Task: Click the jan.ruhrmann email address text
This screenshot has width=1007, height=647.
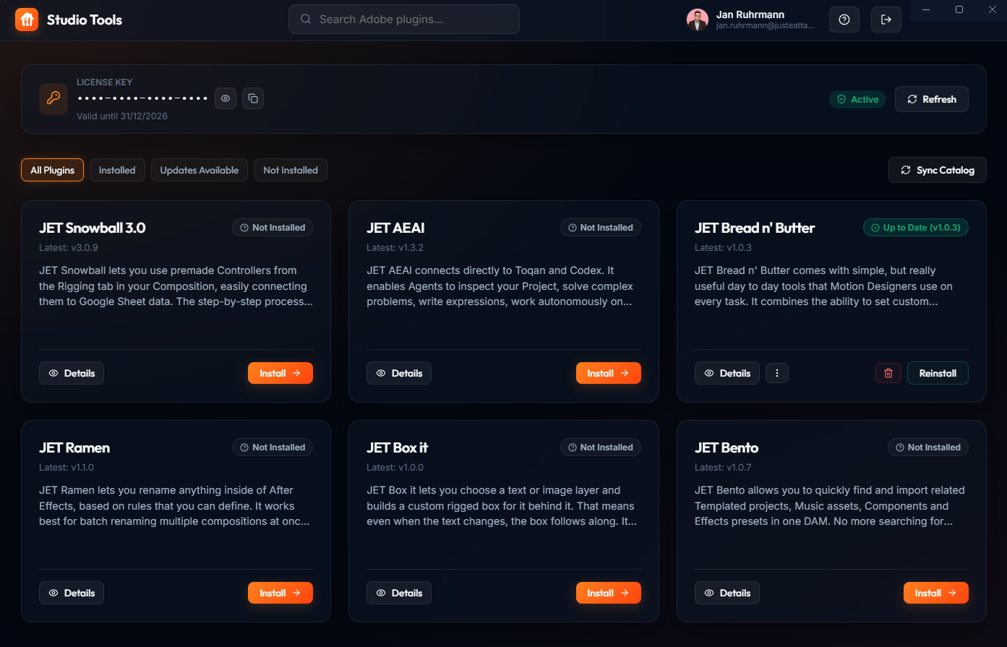Action: 766,25
